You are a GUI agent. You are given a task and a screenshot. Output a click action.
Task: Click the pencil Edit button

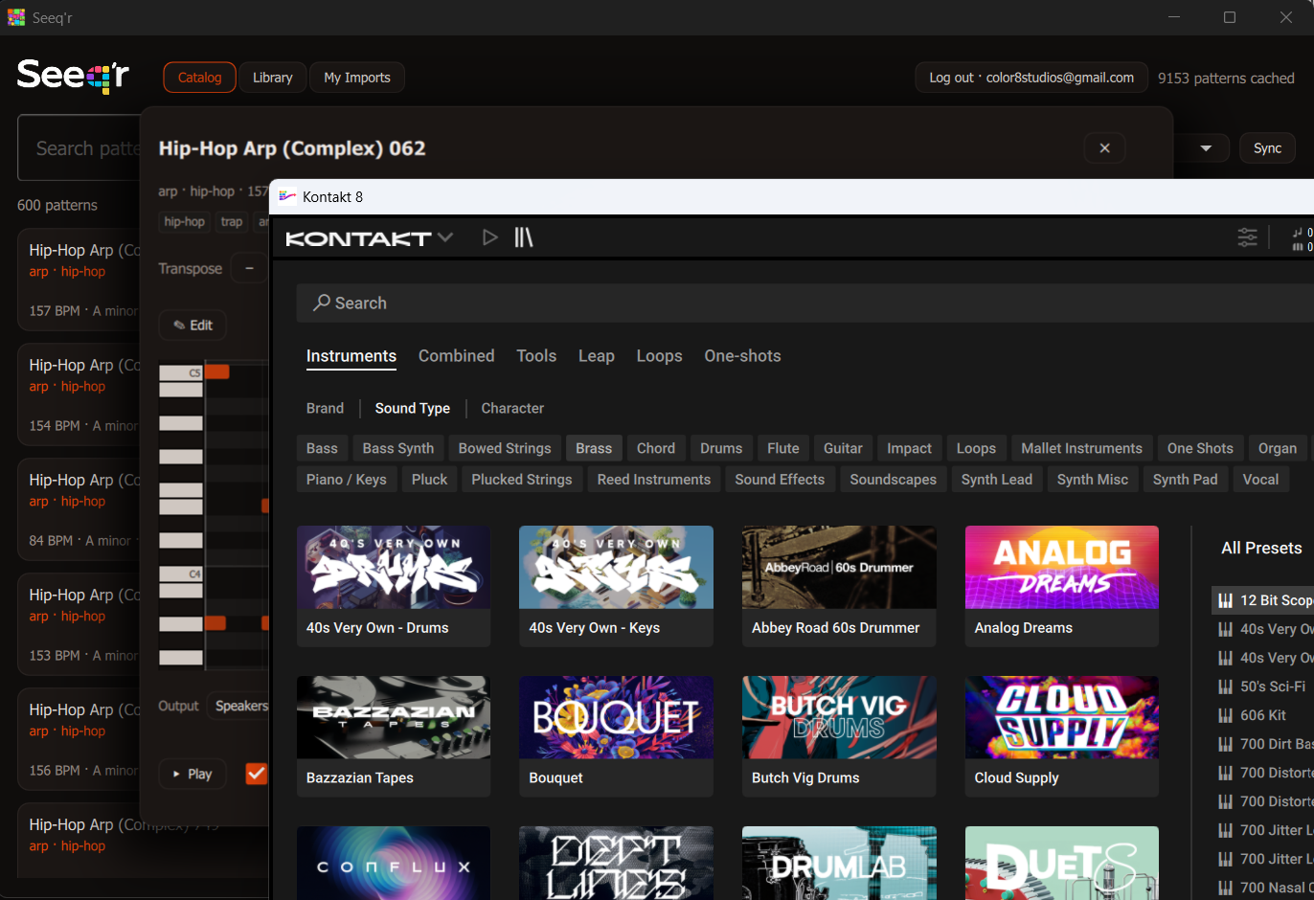pos(193,326)
